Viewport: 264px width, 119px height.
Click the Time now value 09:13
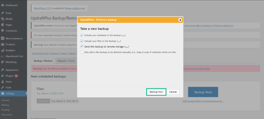click(x=64, y=101)
